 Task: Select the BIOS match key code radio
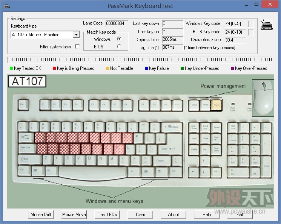(x=119, y=46)
